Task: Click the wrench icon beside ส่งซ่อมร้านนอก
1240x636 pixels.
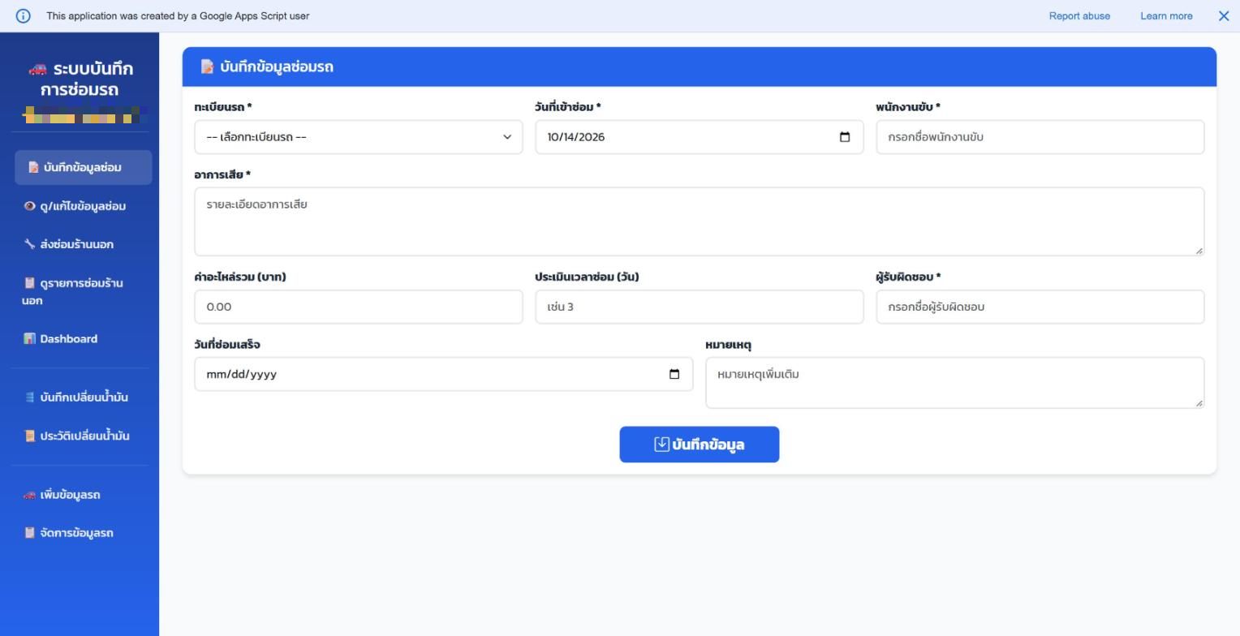Action: tap(29, 244)
